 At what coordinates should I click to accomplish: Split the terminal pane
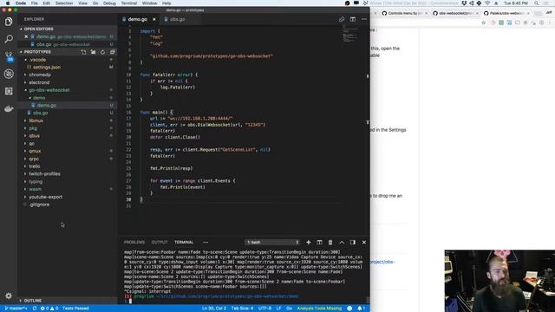tap(320, 243)
